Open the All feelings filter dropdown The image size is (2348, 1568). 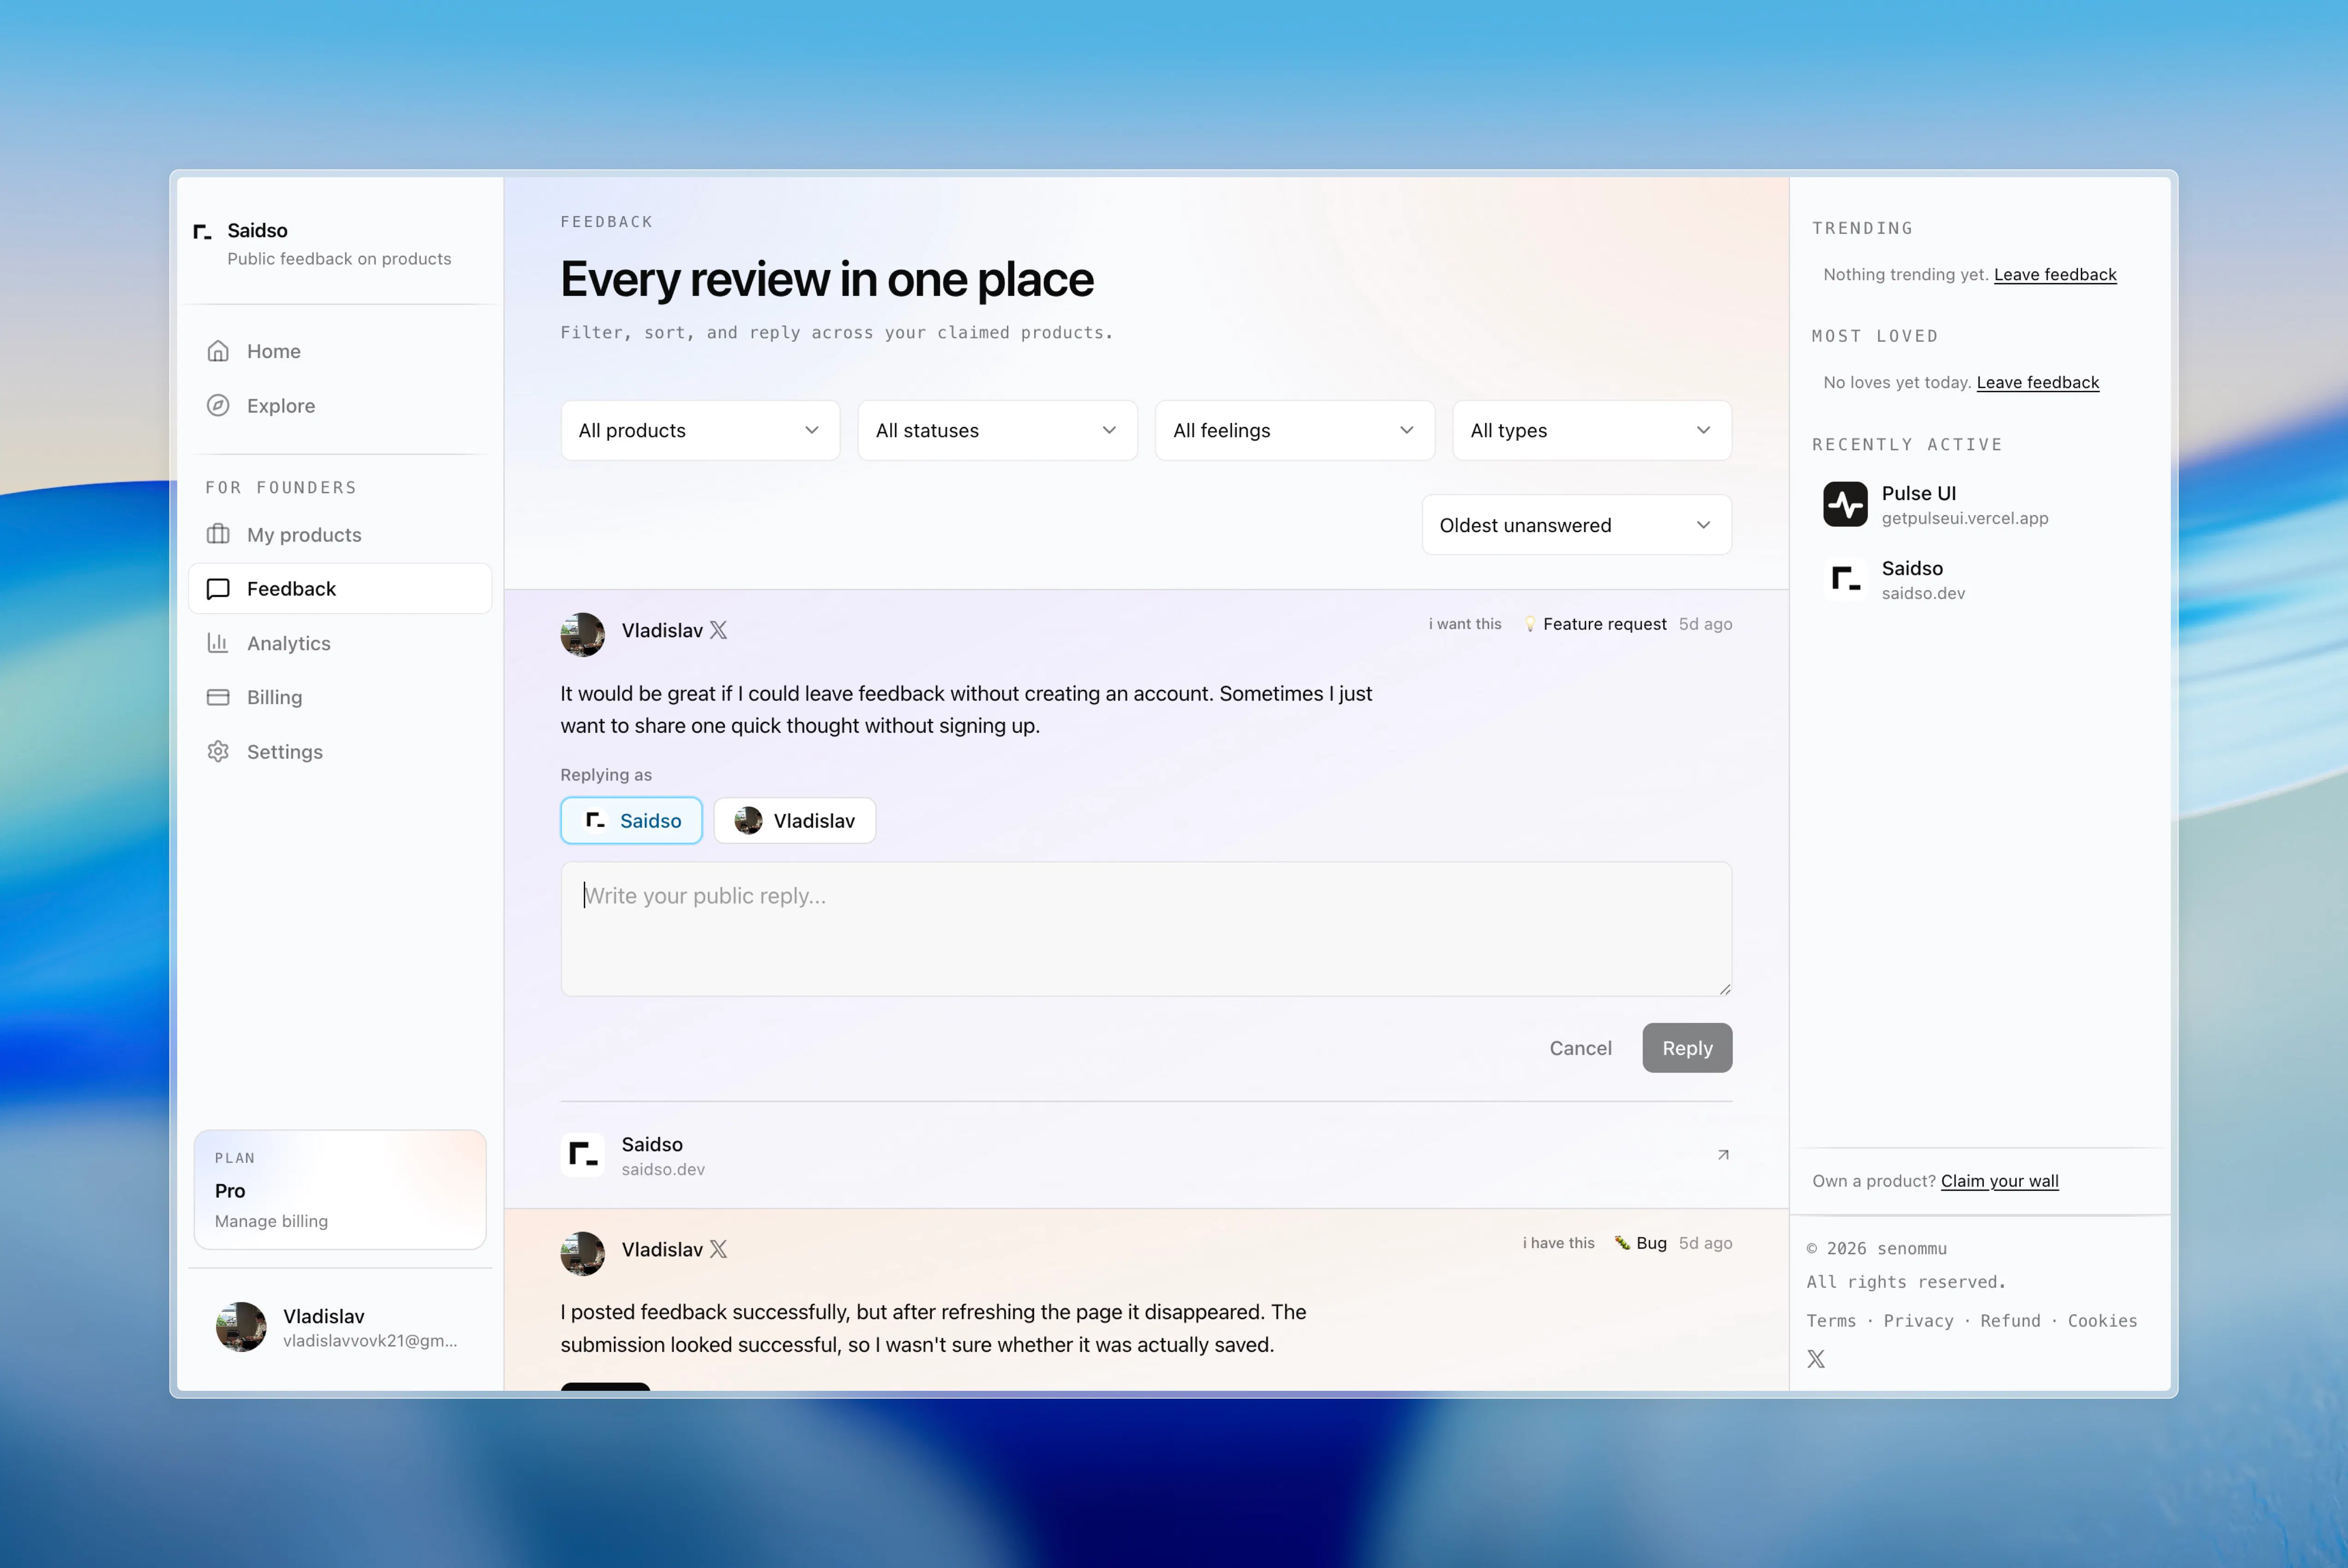(1295, 430)
